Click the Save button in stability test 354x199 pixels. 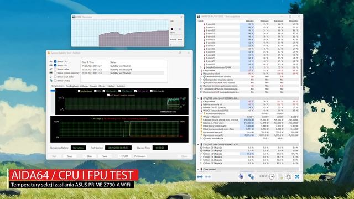[105, 156]
